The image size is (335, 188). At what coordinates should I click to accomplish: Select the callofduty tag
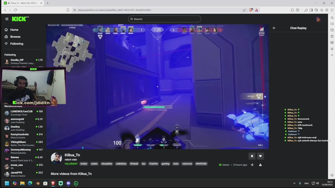[x=121, y=164]
